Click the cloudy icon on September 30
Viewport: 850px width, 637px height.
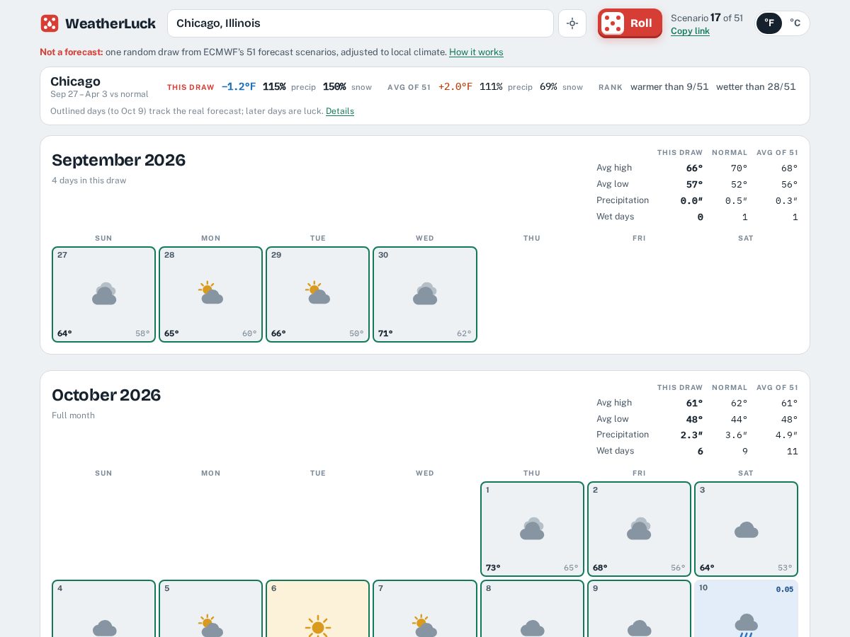click(x=425, y=294)
